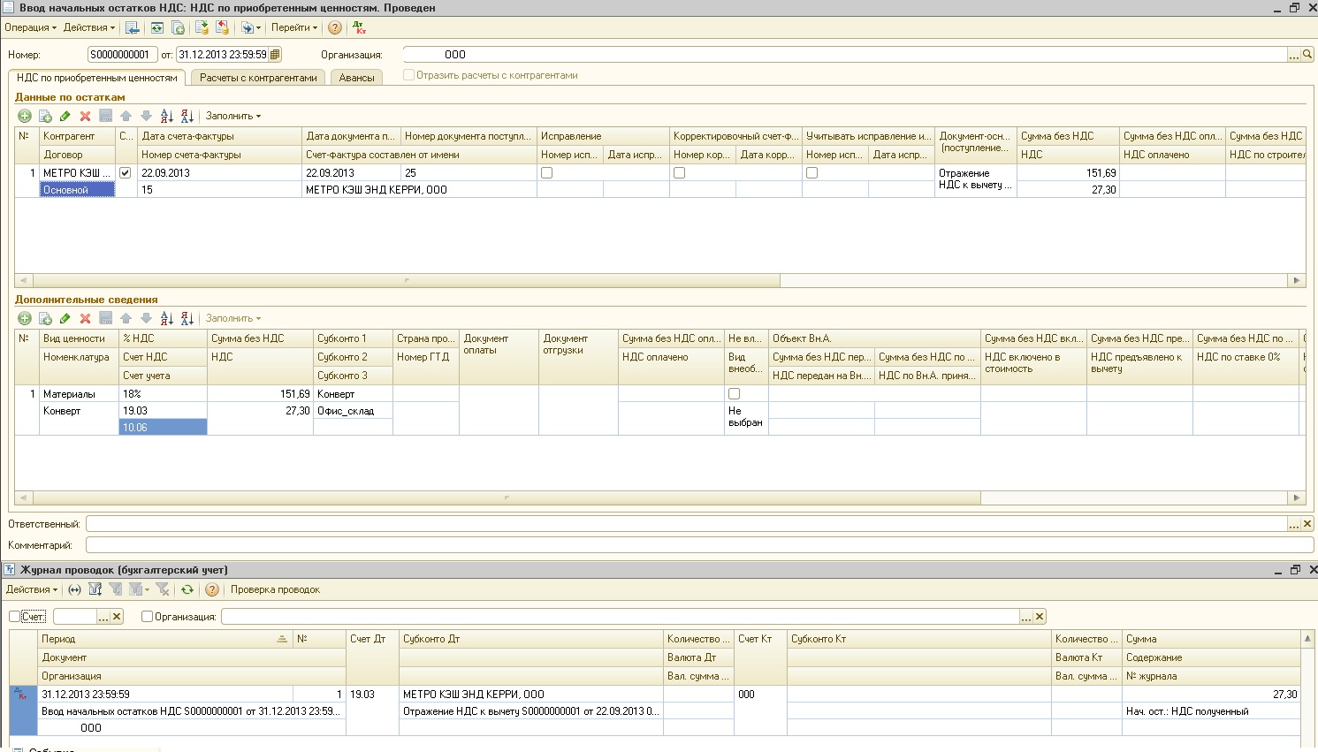Check the Исправление checkbox in first row

546,173
